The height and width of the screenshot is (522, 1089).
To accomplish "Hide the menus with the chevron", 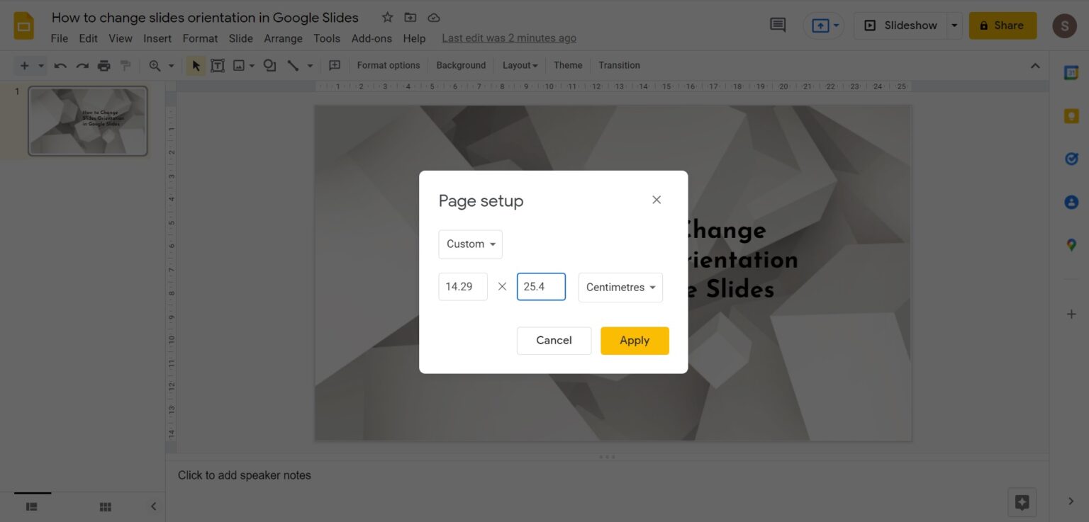I will 1035,65.
